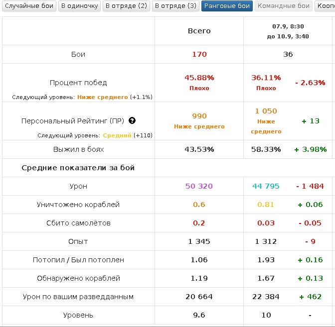Click the Средние показатели за бой heading
Screen dimensions: 335x327
(78, 168)
